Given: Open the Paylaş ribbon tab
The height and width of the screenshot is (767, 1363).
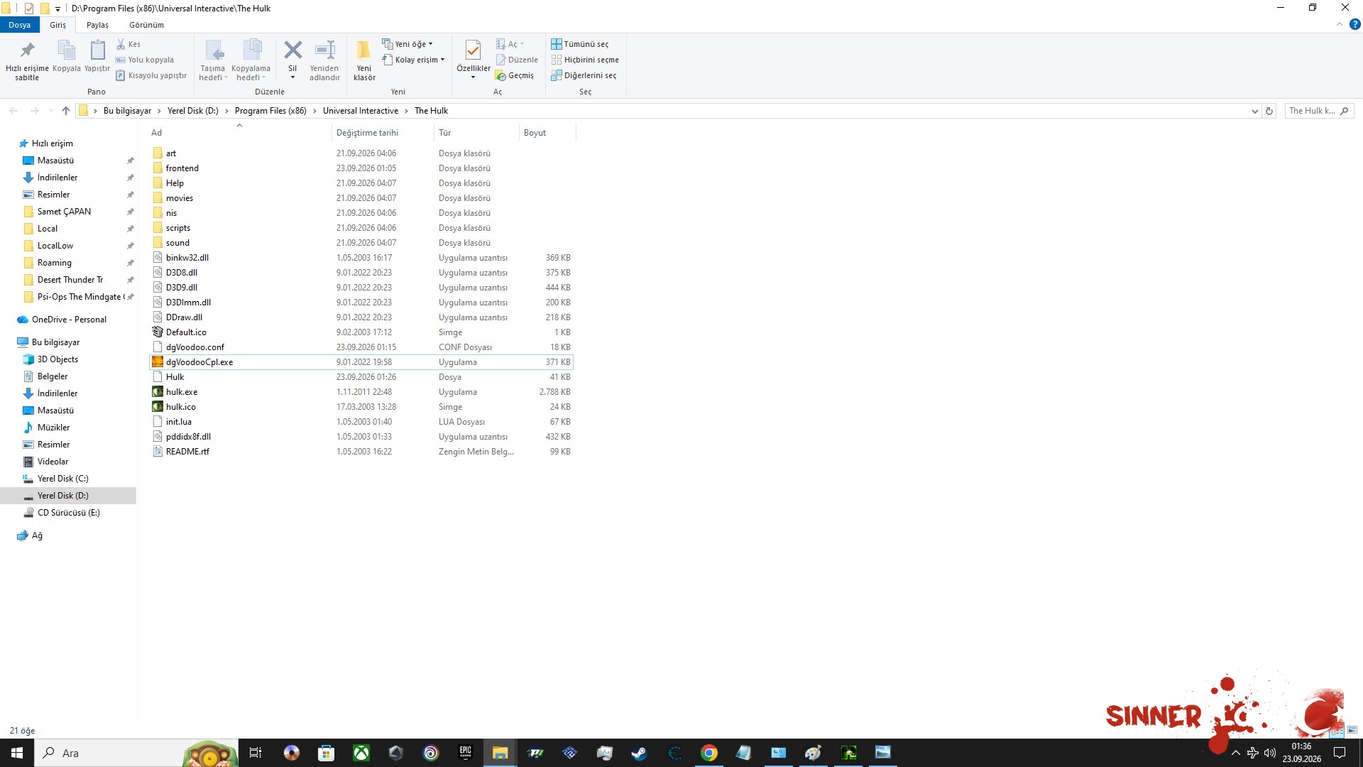Looking at the screenshot, I should 97,25.
